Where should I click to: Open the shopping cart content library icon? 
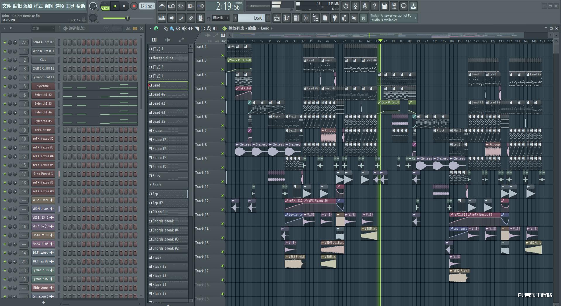coord(363,18)
